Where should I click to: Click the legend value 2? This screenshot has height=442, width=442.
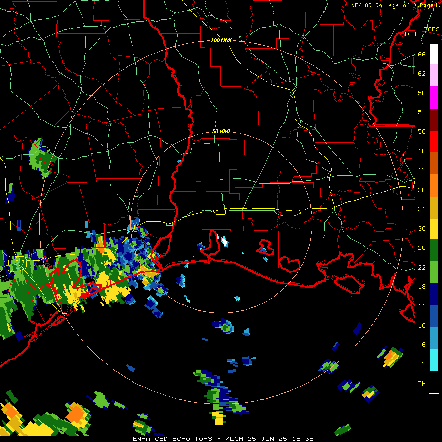pos(424,364)
